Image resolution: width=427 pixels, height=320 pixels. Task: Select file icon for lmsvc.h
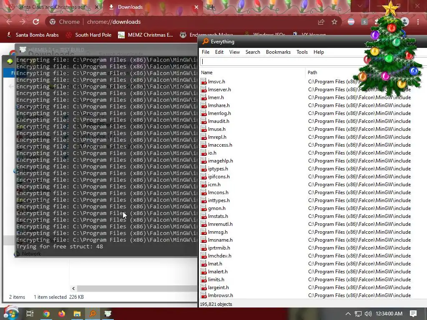[x=203, y=82]
